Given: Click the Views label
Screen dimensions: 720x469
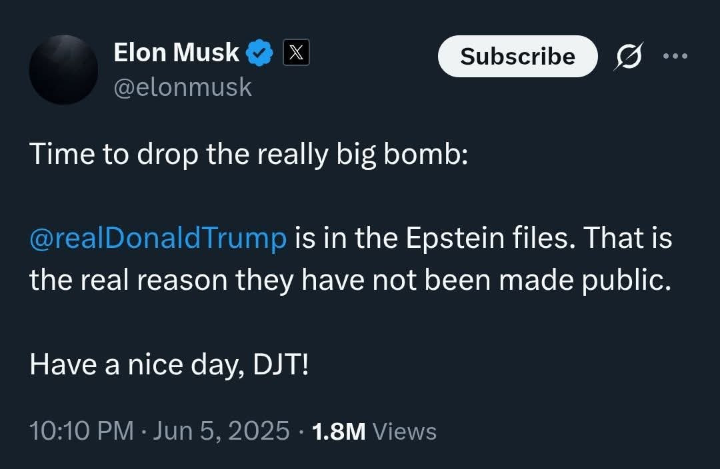Looking at the screenshot, I should (405, 432).
